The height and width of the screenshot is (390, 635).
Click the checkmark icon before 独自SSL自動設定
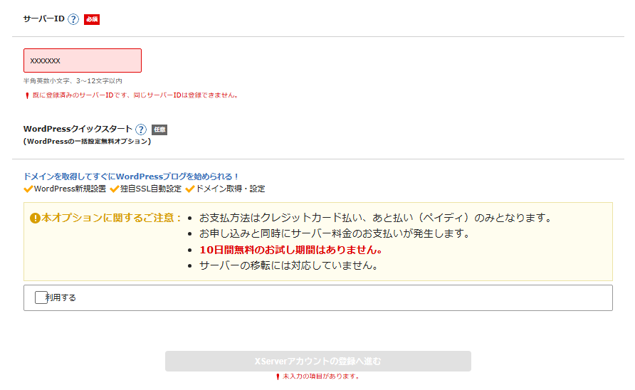[x=114, y=189]
